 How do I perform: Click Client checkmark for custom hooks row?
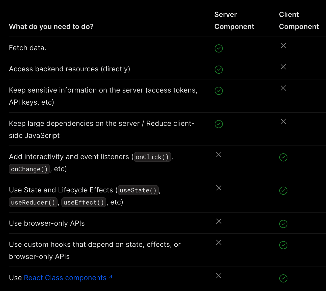[283, 245]
